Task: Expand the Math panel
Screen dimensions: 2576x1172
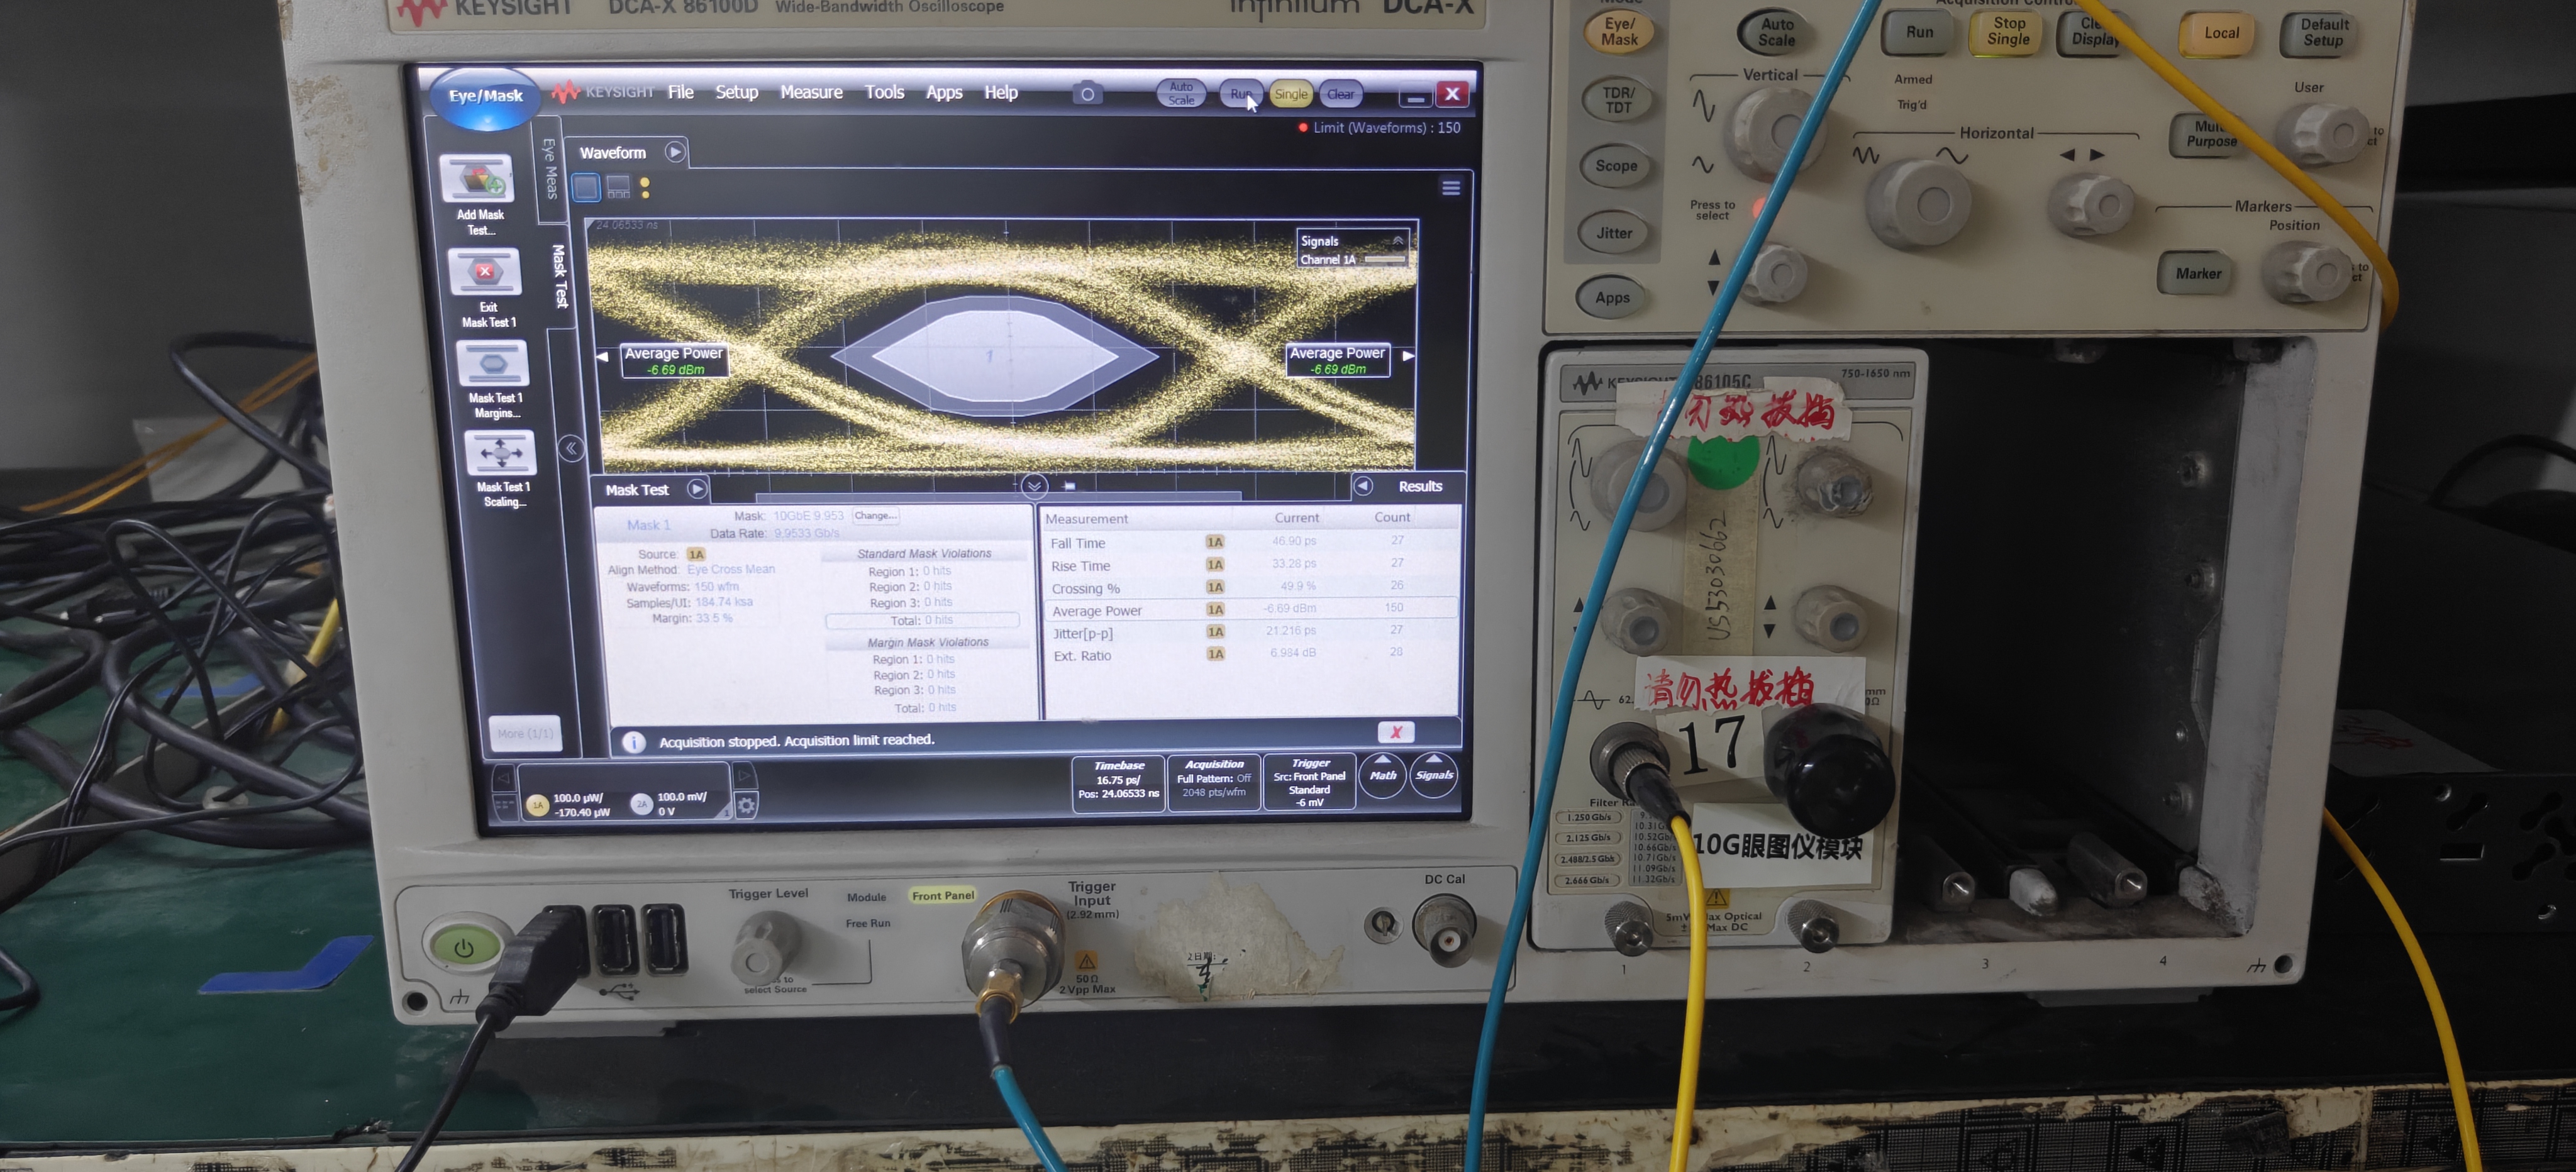Action: [x=1383, y=775]
